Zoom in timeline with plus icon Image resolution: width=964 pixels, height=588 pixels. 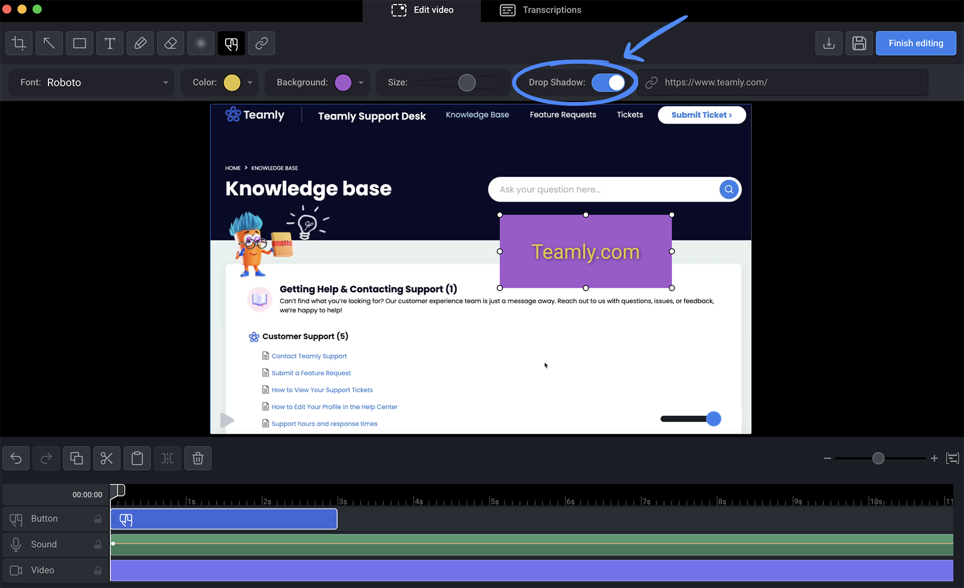pyautogui.click(x=934, y=458)
